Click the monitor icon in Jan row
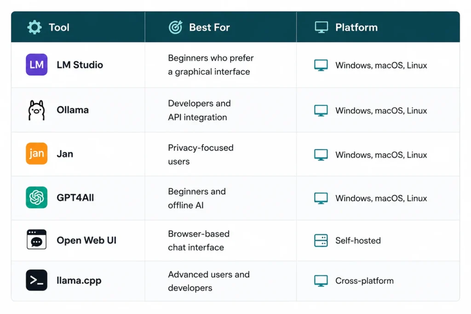The height and width of the screenshot is (314, 471). [321, 155]
